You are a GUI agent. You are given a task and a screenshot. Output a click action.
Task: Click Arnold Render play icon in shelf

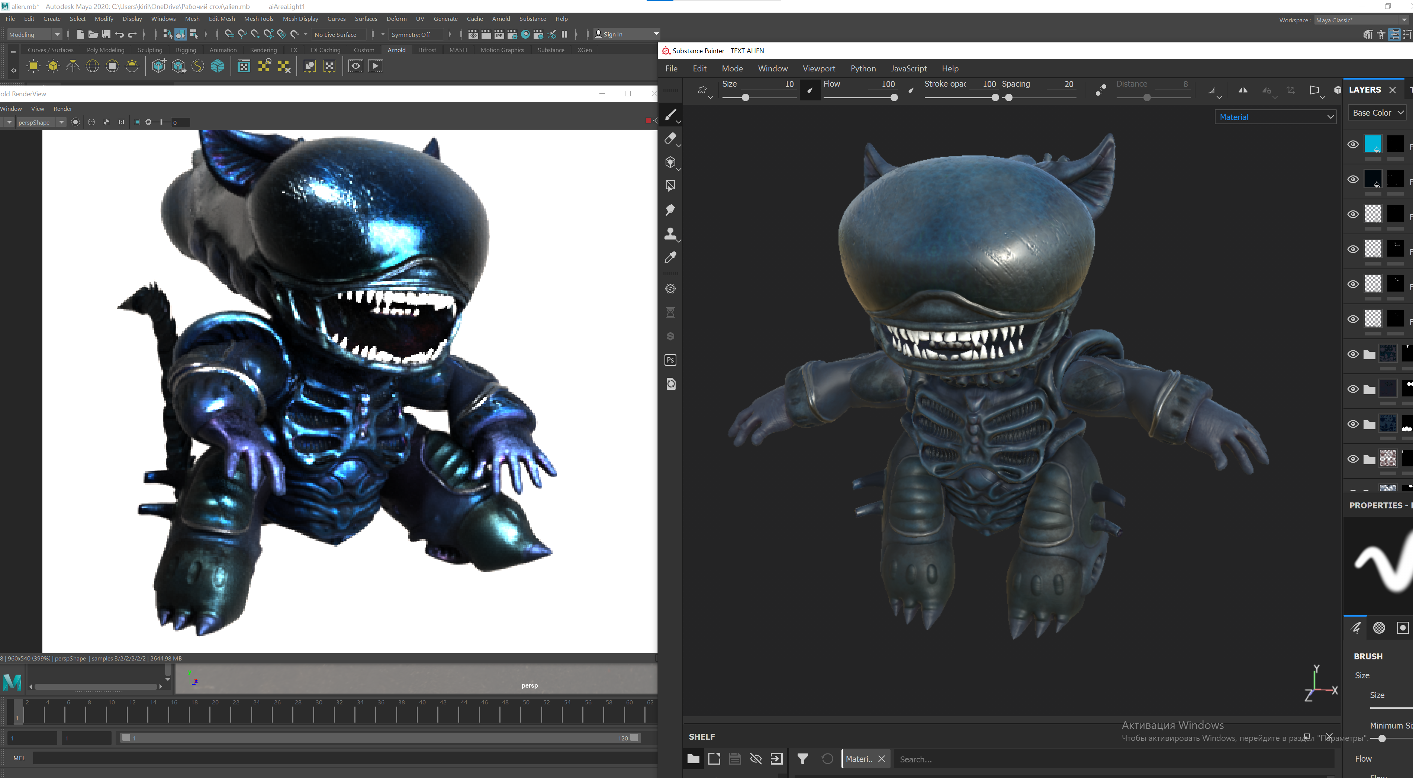tap(376, 67)
